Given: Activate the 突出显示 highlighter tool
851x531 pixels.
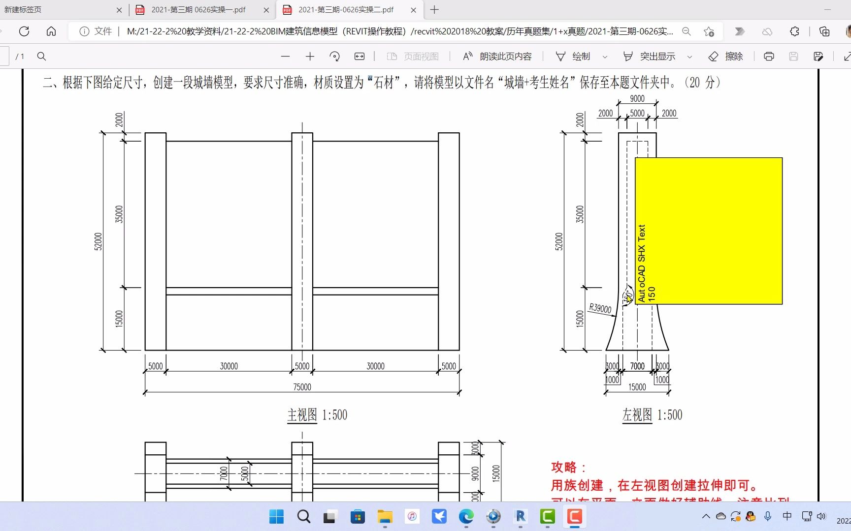Looking at the screenshot, I should click(651, 56).
